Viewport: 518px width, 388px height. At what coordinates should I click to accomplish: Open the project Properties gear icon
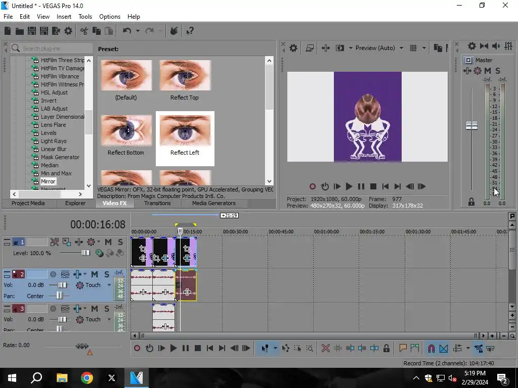tap(68, 31)
